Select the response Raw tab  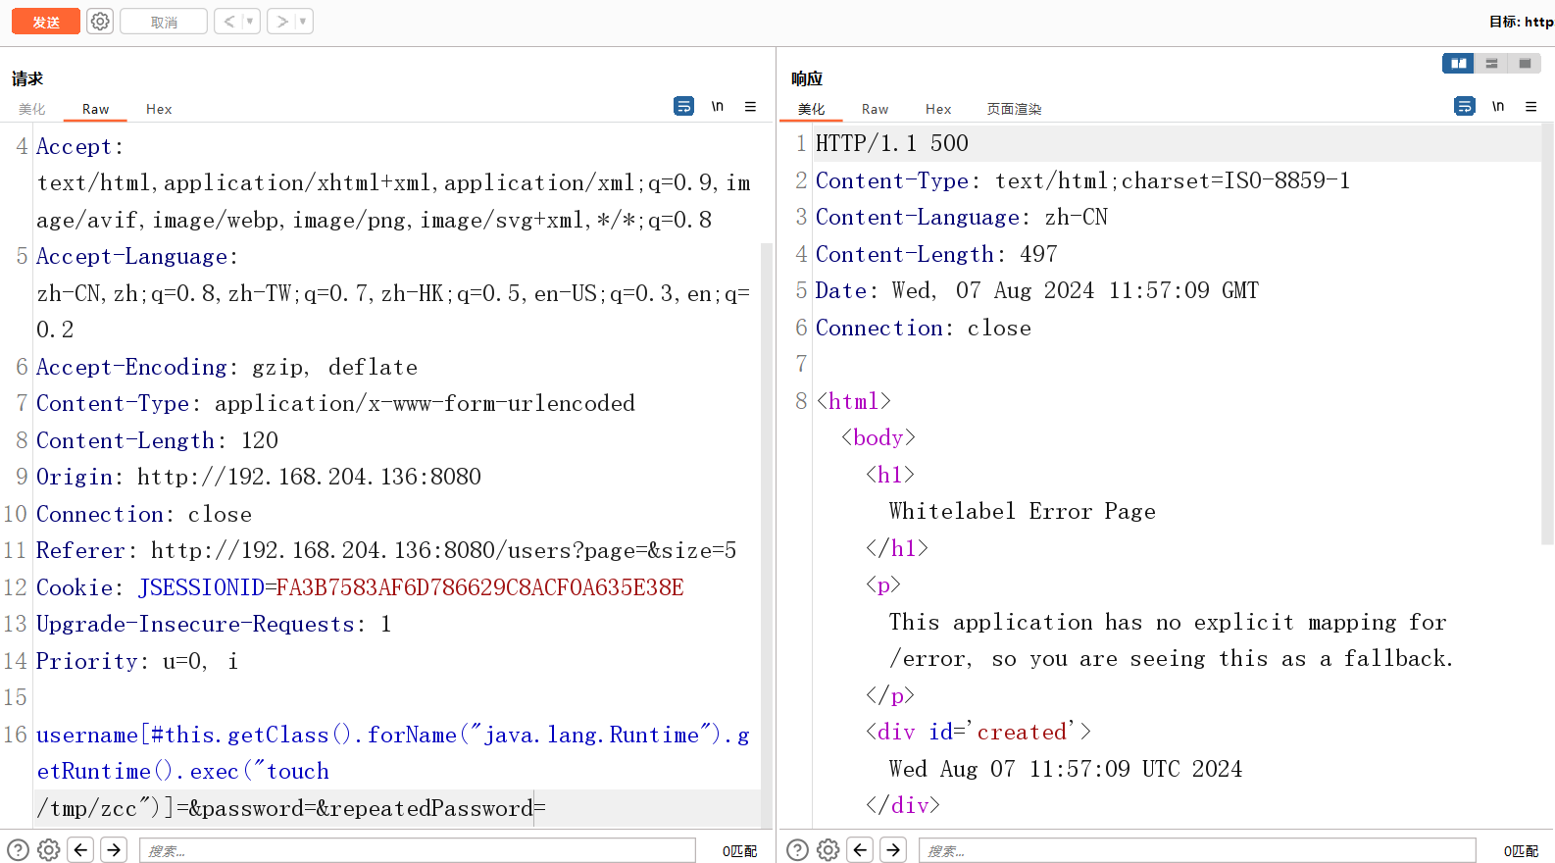click(875, 109)
